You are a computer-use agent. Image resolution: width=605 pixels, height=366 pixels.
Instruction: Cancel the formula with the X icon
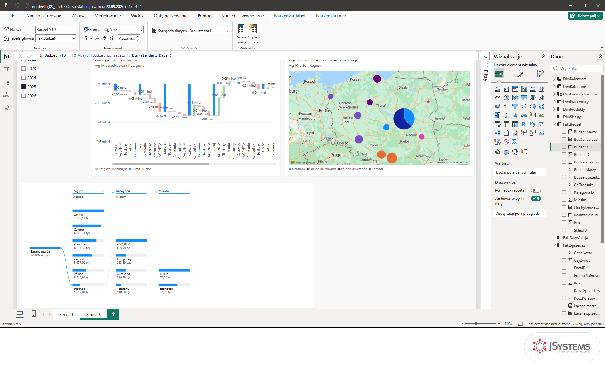pyautogui.click(x=20, y=56)
